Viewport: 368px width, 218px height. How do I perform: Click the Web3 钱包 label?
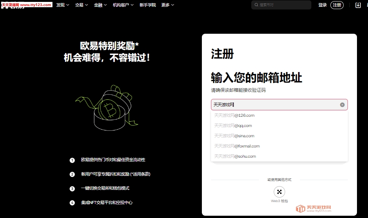(279, 201)
